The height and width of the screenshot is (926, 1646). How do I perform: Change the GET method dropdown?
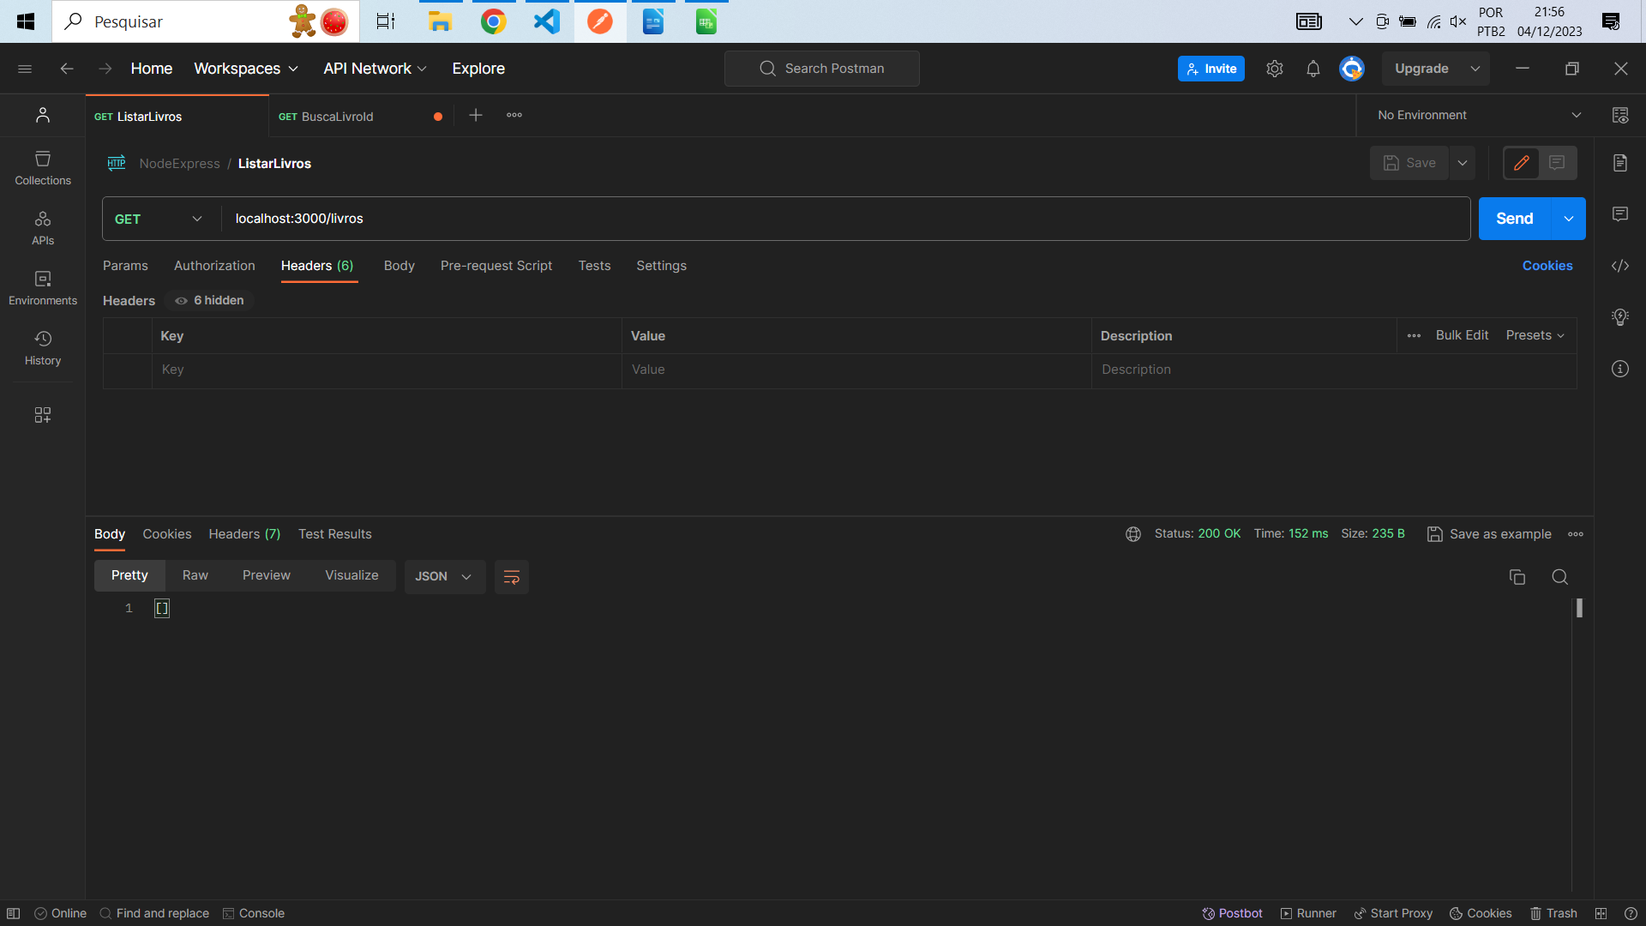pos(159,219)
